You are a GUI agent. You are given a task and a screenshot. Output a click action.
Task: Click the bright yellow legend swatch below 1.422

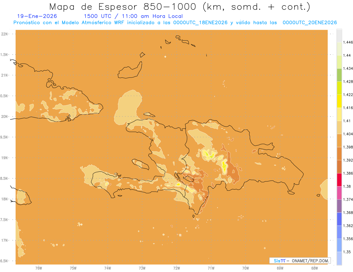[x=339, y=101]
